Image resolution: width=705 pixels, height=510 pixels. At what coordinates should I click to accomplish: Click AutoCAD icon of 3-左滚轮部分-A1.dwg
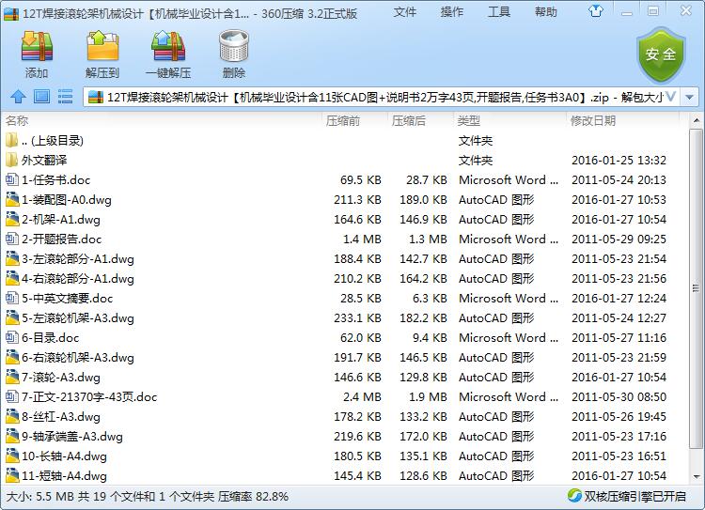click(11, 259)
